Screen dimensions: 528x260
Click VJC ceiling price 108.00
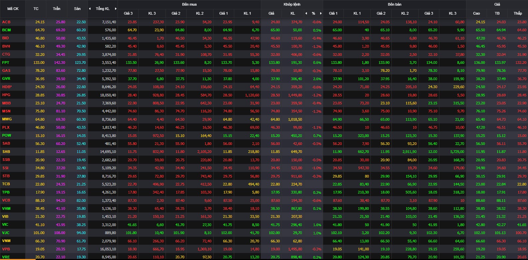point(60,233)
